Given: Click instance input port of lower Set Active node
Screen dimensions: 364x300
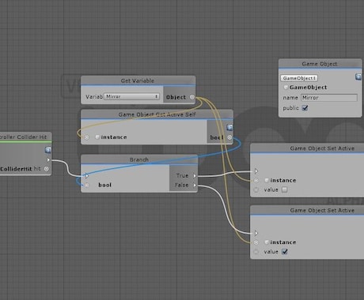Looking at the screenshot, I should tap(256, 242).
